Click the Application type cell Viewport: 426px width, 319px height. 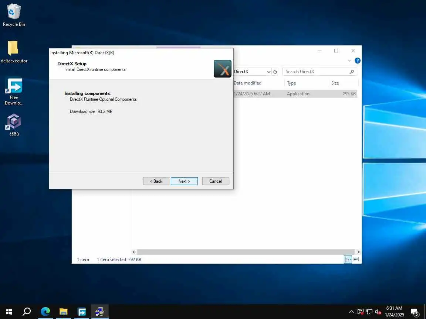pyautogui.click(x=298, y=93)
